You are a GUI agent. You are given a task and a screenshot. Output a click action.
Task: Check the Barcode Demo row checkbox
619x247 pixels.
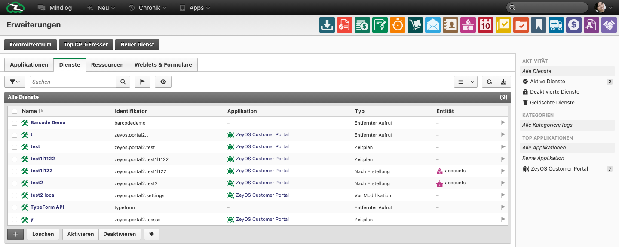[15, 123]
